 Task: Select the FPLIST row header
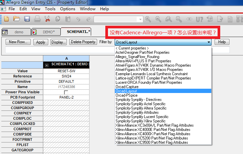click(22, 145)
